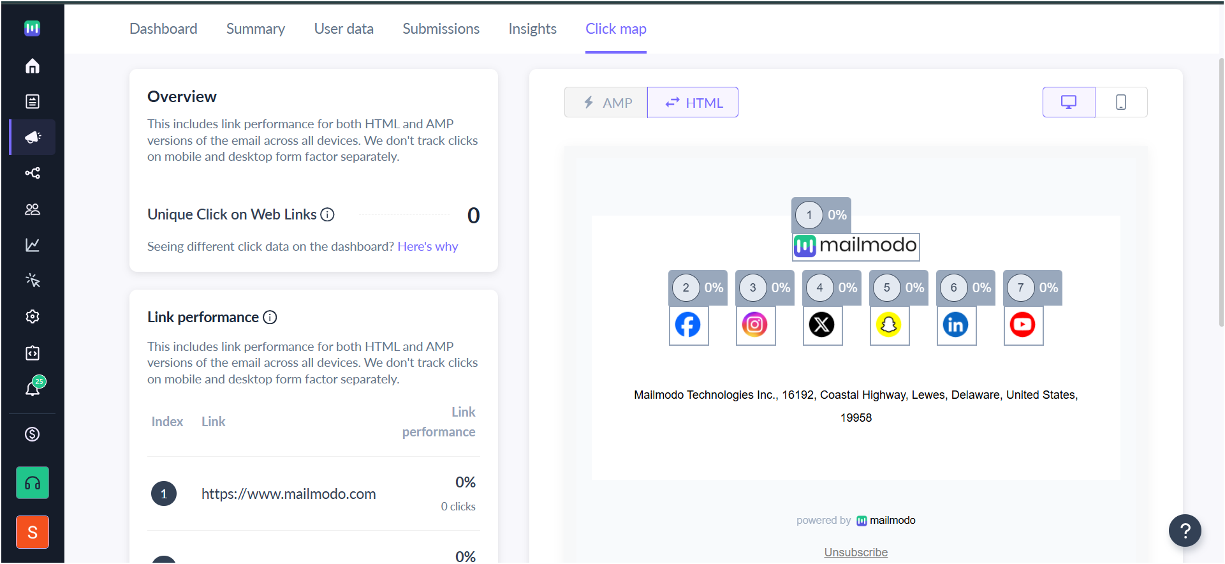Click info icon beside Link performance
The width and height of the screenshot is (1225, 564).
click(x=270, y=317)
